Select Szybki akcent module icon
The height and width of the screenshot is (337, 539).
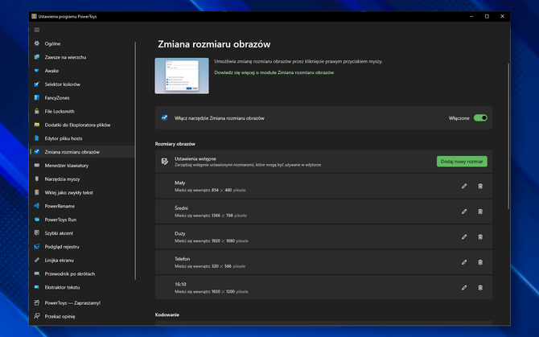click(x=37, y=233)
